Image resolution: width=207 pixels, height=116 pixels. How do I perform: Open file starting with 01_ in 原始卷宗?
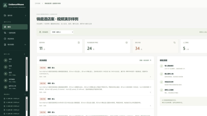[x=13, y=99]
